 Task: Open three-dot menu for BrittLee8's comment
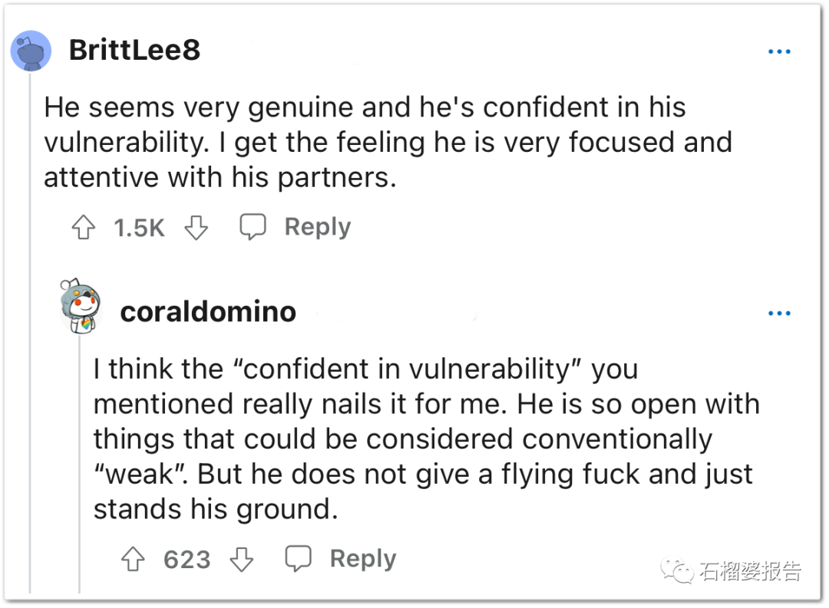[x=779, y=51]
